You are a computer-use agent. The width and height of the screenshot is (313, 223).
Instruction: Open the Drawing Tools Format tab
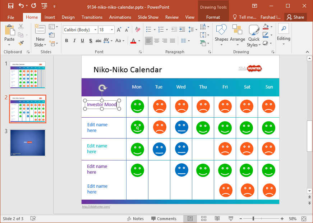213,17
